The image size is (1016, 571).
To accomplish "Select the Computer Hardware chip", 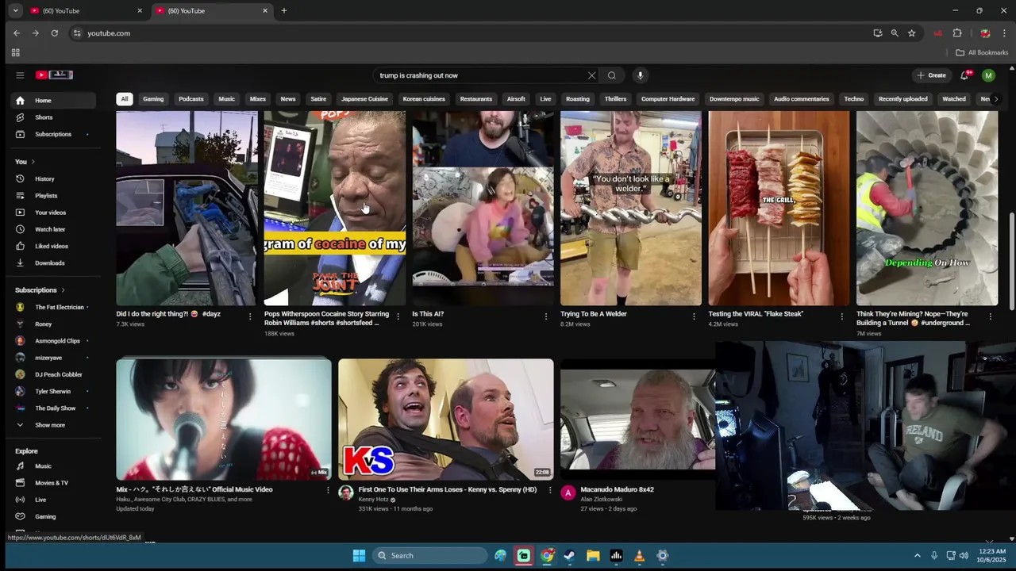I will [668, 99].
